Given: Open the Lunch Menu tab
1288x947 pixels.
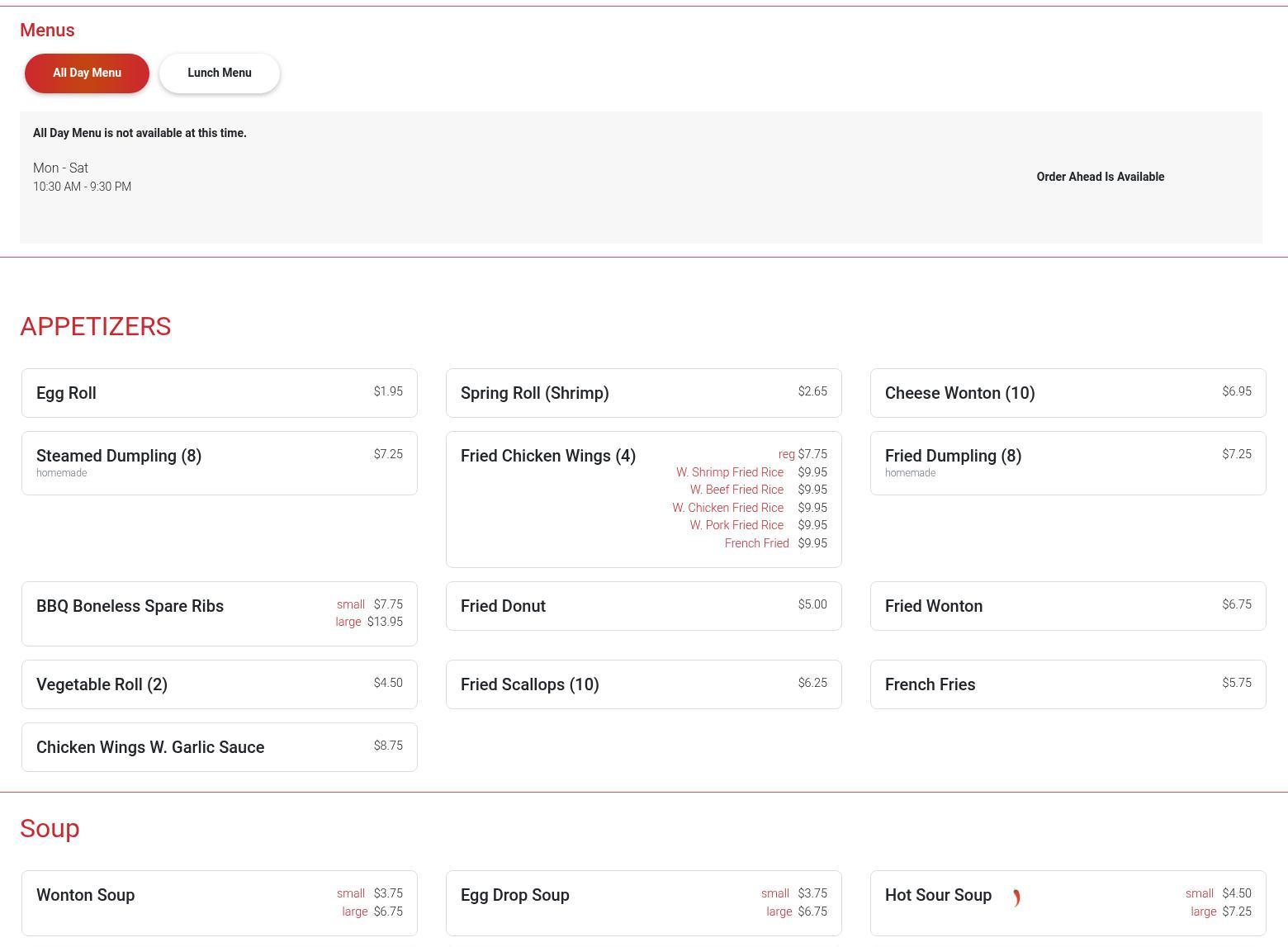Looking at the screenshot, I should [220, 73].
